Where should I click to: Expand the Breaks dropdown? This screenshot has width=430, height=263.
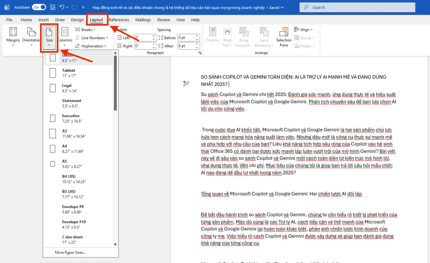pyautogui.click(x=85, y=29)
